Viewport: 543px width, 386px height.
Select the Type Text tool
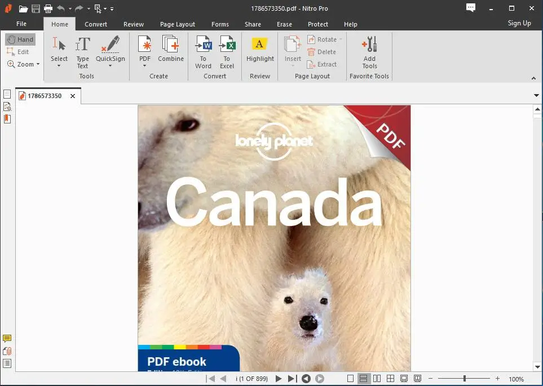(x=82, y=51)
